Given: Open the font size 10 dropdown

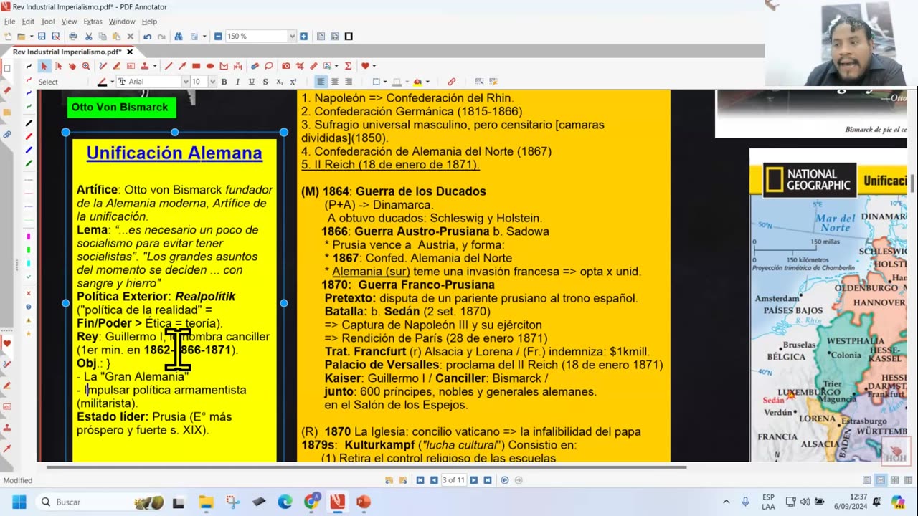Looking at the screenshot, I should coord(212,82).
